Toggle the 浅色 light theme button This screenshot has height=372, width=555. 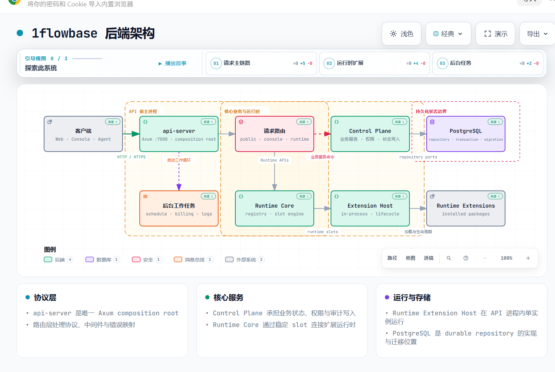[402, 34]
